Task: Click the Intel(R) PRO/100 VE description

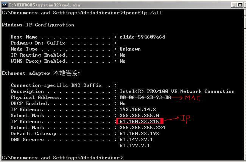Action: (177, 91)
